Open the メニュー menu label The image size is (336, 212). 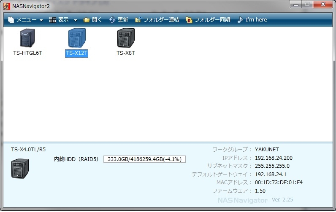tap(27, 20)
